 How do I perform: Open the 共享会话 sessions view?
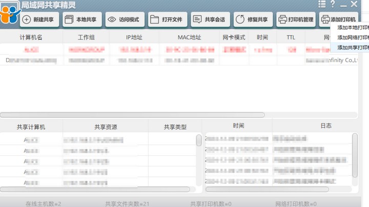coord(210,19)
